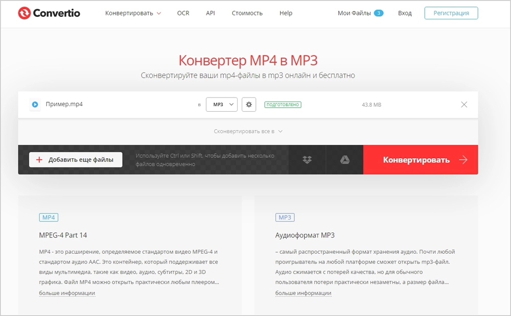Open the Конвертировать menu in header
The height and width of the screenshot is (316, 511).
point(133,13)
